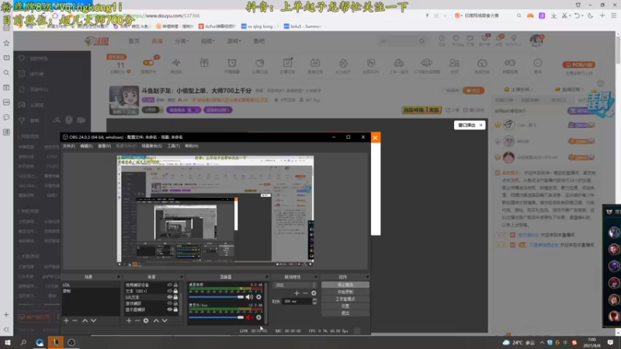This screenshot has height=349, width=621.
Task: Float the 来源 dock via its header icon
Action: coord(182,277)
